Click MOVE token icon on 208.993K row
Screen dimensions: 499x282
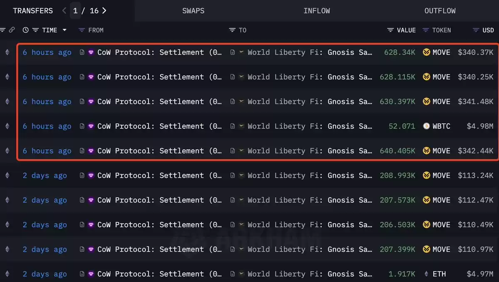tap(427, 175)
